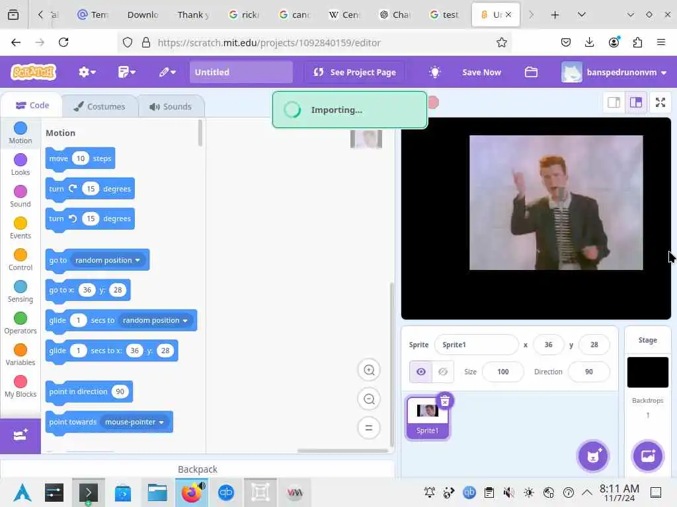Zoom in the code workspace
677x507 pixels.
(369, 370)
